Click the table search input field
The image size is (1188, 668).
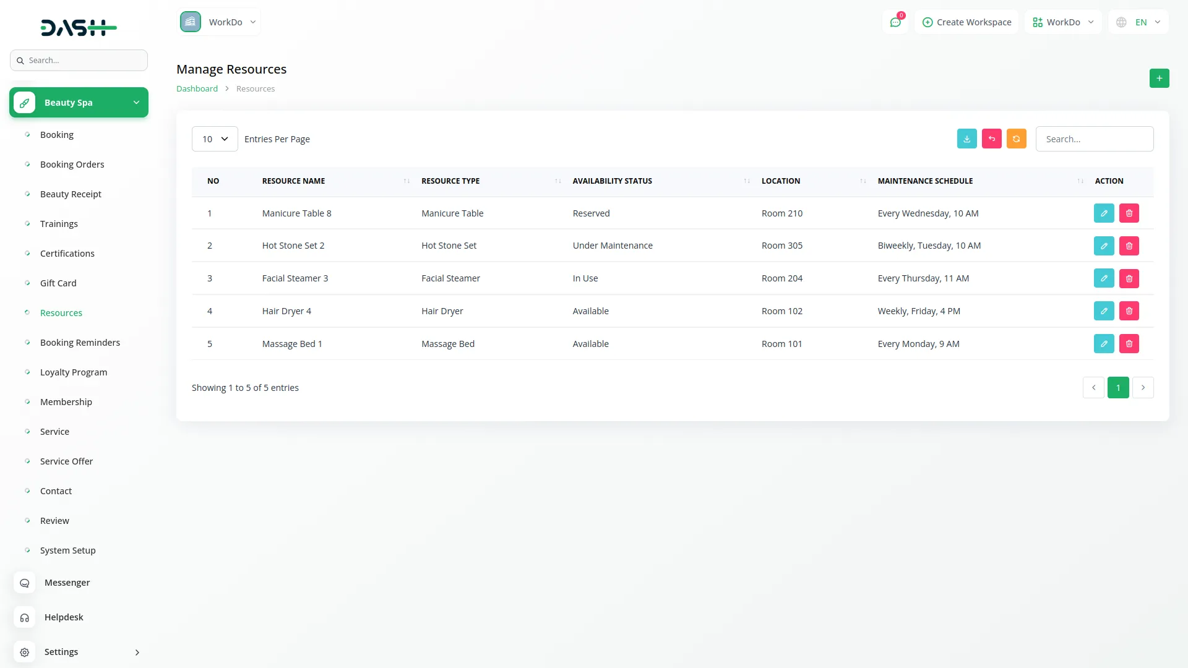pos(1094,139)
